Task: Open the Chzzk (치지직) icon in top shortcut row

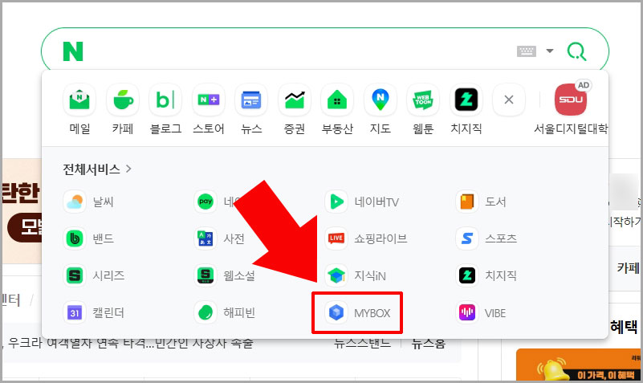Action: (x=466, y=100)
